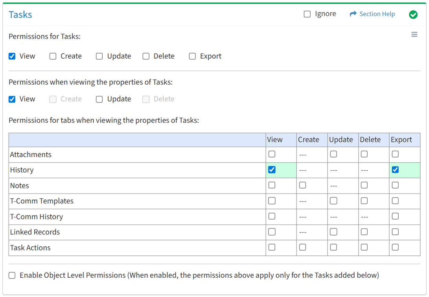
Task: Open the Section Help link
Action: pyautogui.click(x=377, y=14)
